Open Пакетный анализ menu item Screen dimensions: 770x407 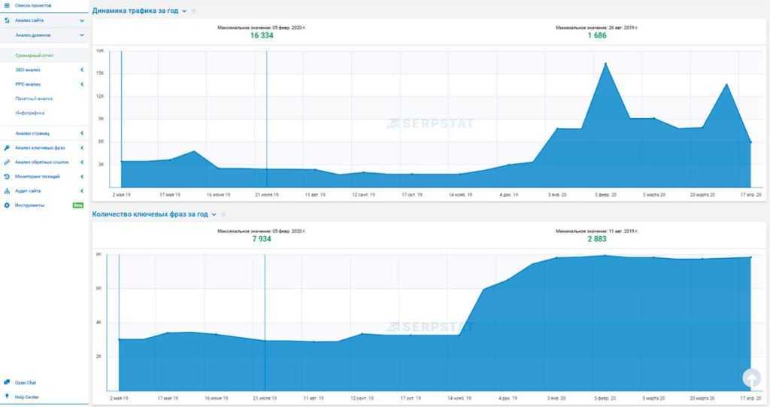(x=34, y=99)
